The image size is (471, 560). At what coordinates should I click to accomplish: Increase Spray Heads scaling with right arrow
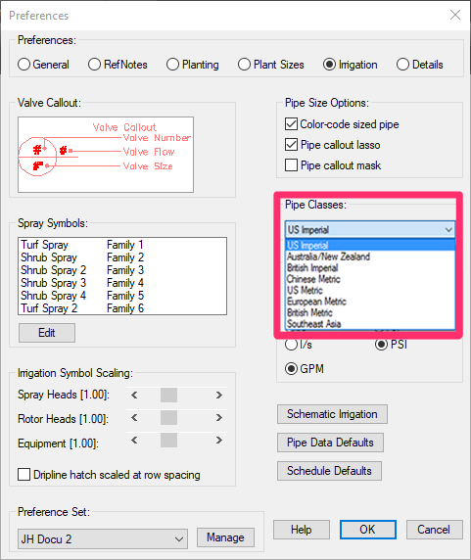tap(219, 395)
